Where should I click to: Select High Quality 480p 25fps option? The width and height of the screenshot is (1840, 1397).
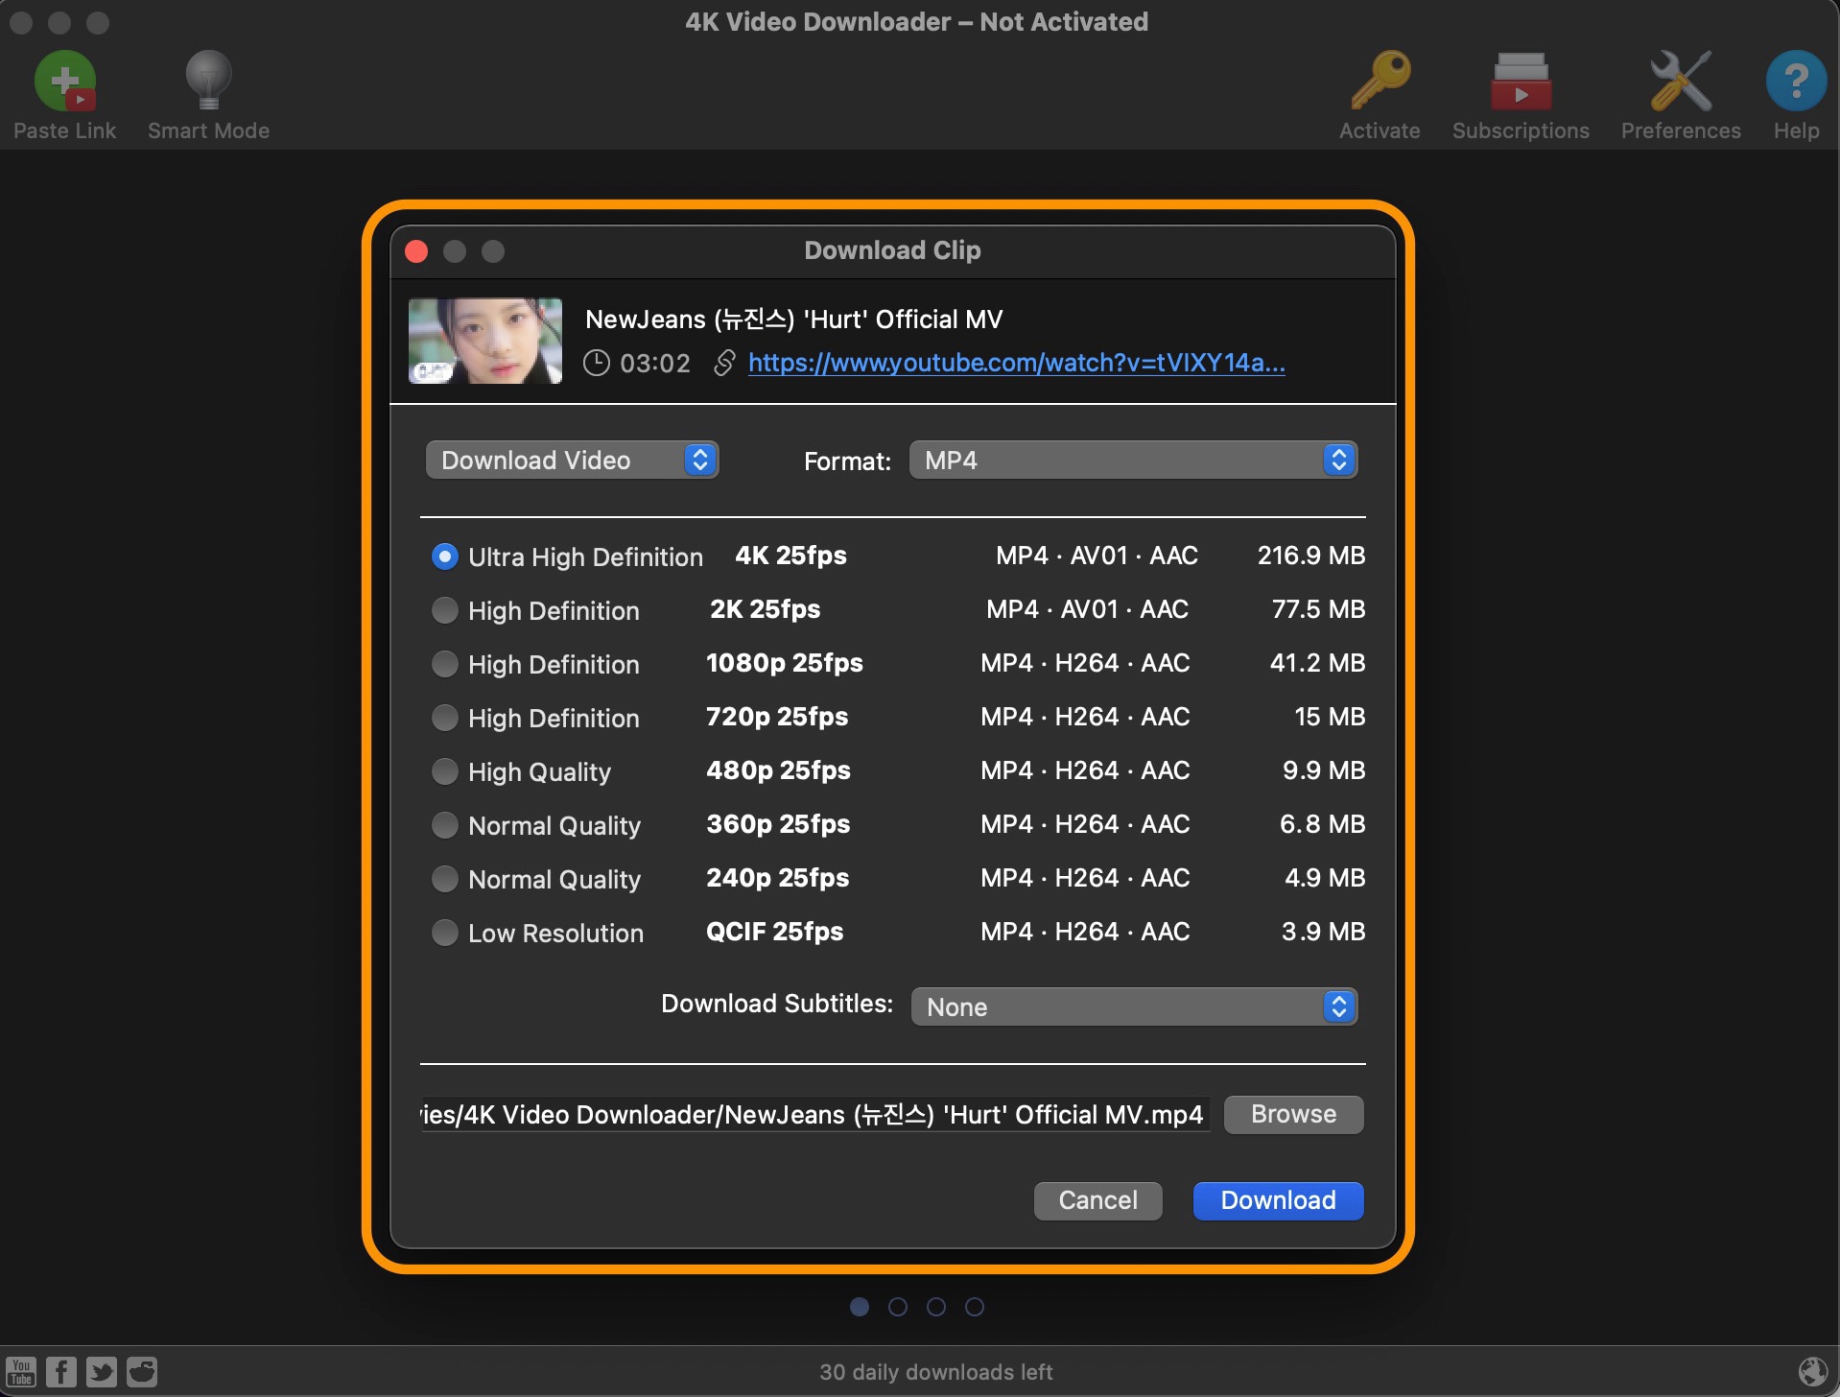pyautogui.click(x=445, y=771)
